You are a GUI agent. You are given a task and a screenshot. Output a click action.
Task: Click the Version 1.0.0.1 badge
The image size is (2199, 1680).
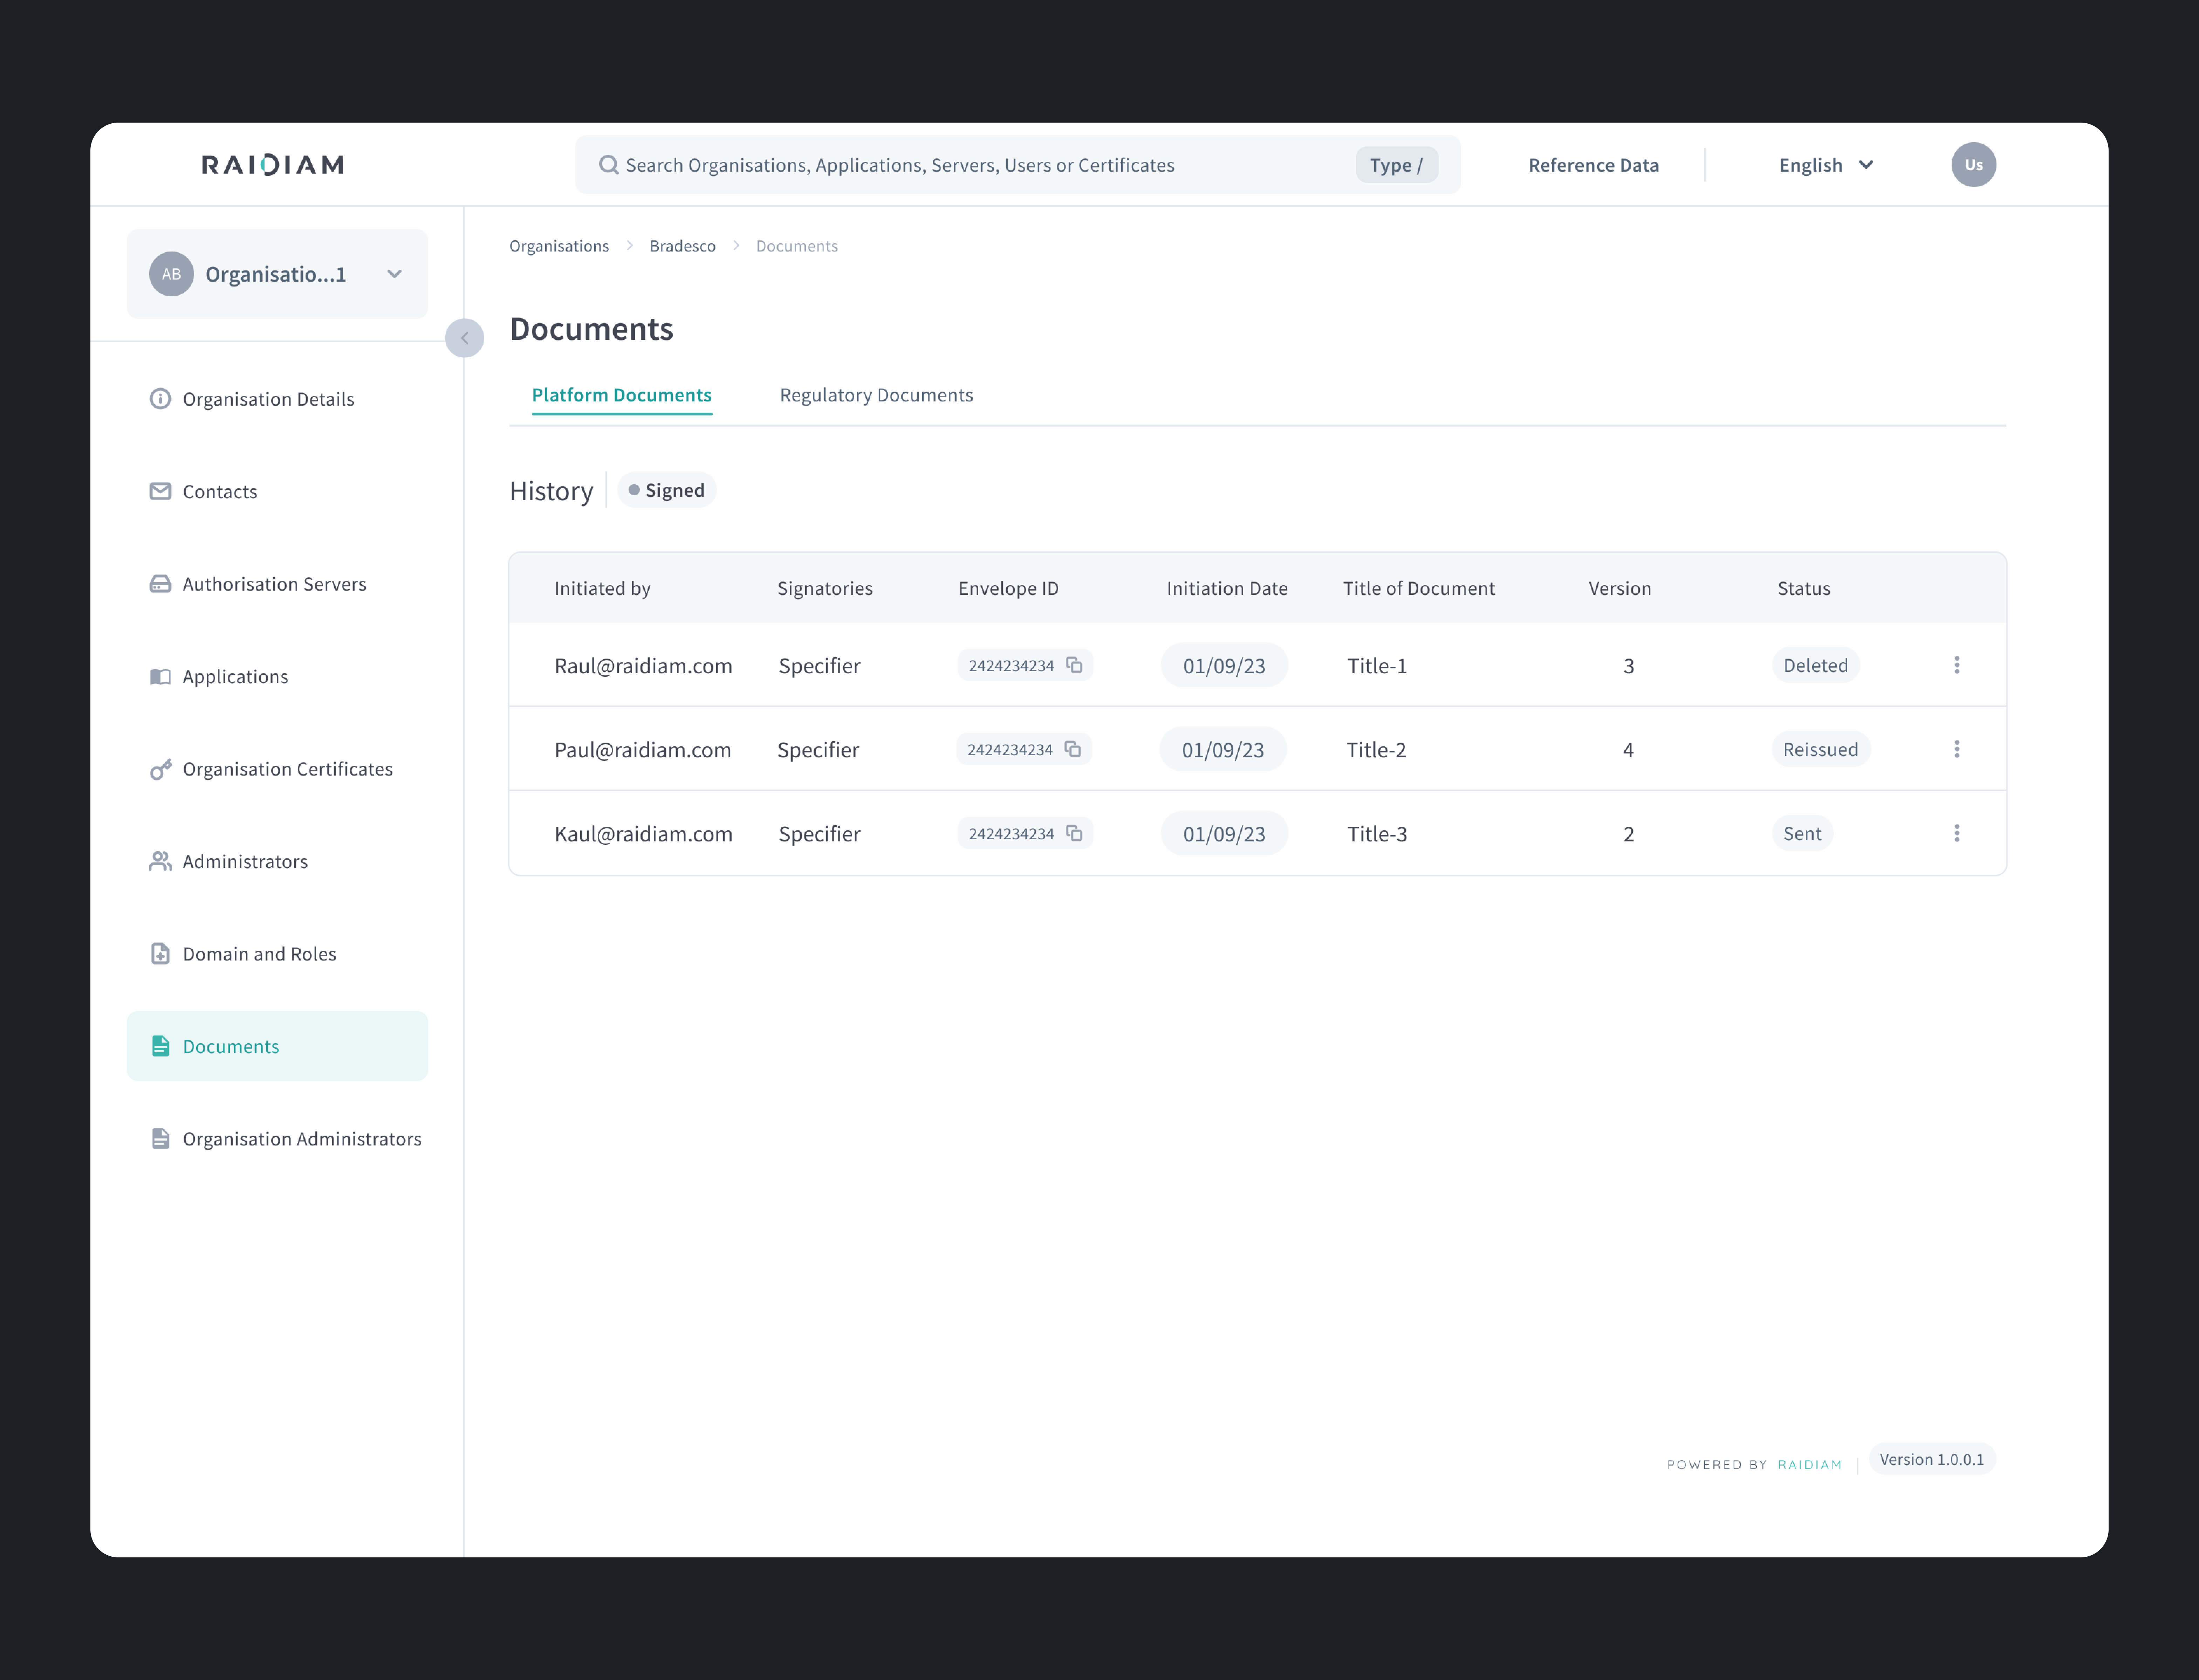[x=1932, y=1460]
